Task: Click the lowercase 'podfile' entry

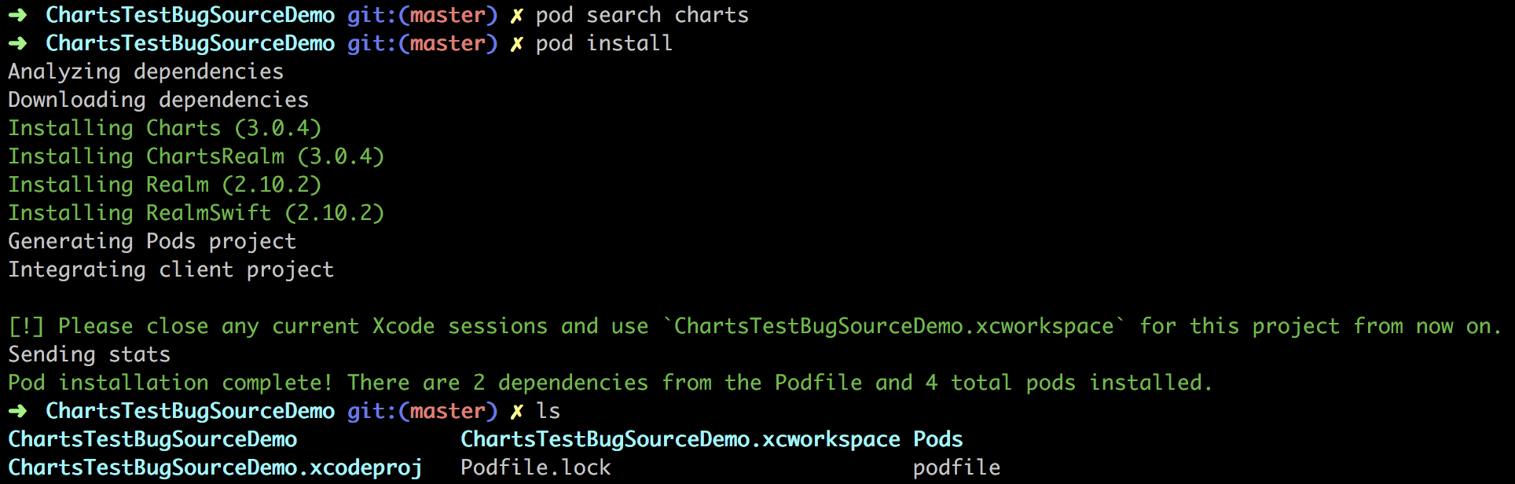Action: [957, 467]
